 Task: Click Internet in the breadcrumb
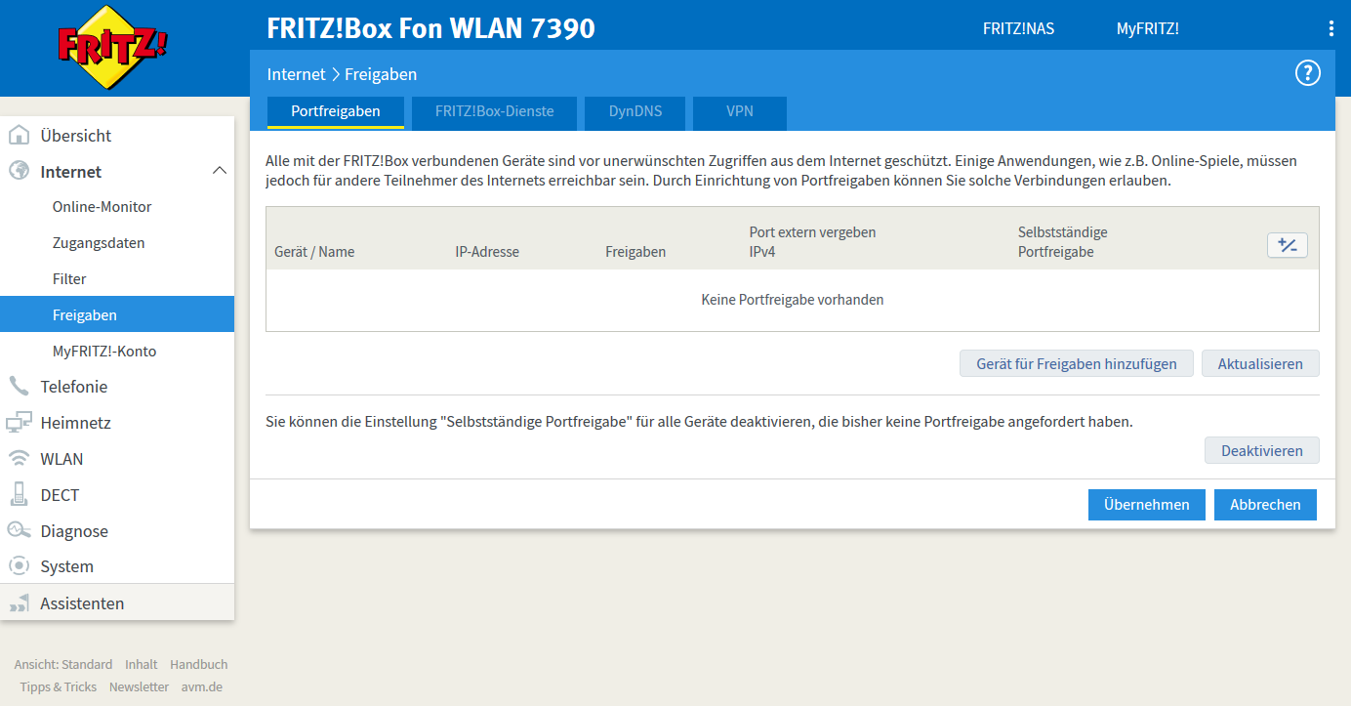tap(296, 74)
